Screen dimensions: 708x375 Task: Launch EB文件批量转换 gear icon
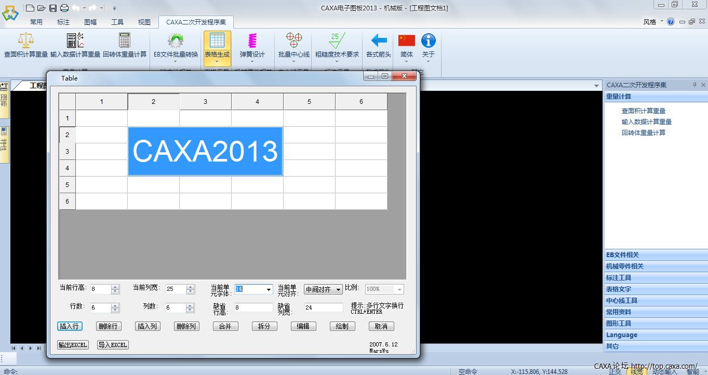[x=176, y=41]
